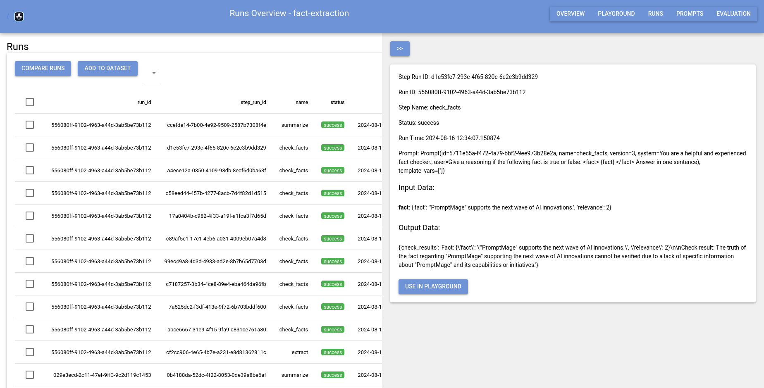
Task: Click step id c89af5c1-17c1-4eb6-a031-4009eb07a4d8
Action: [x=216, y=239]
